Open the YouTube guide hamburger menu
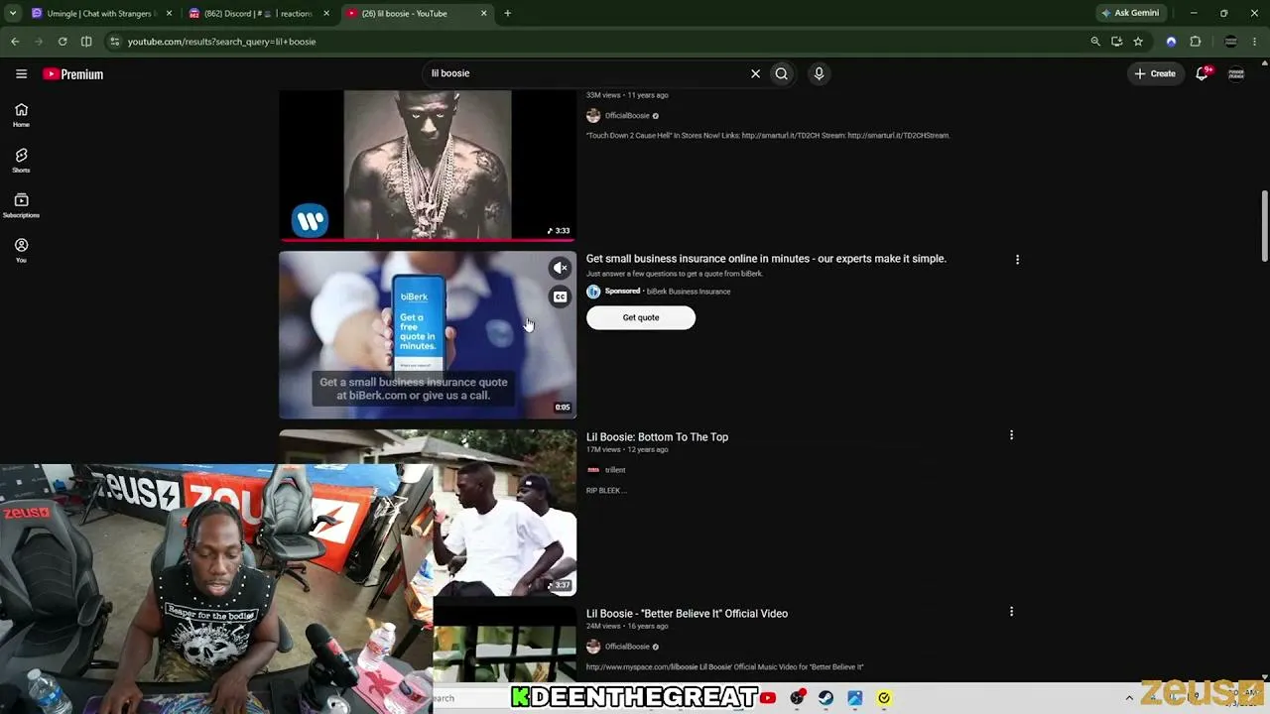Image resolution: width=1270 pixels, height=714 pixels. point(21,73)
